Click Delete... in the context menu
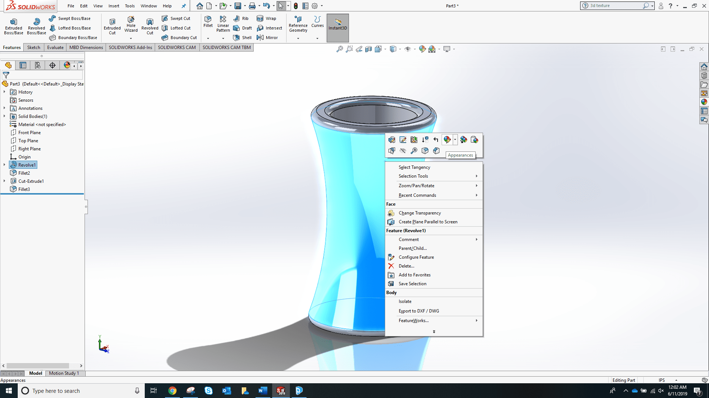The width and height of the screenshot is (709, 398). [x=406, y=266]
